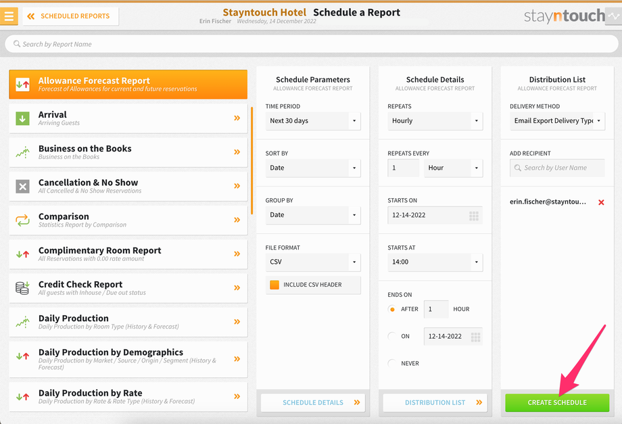Image resolution: width=622 pixels, height=424 pixels.
Task: Open the Daily Production by Demographics chevron
Action: tap(237, 359)
